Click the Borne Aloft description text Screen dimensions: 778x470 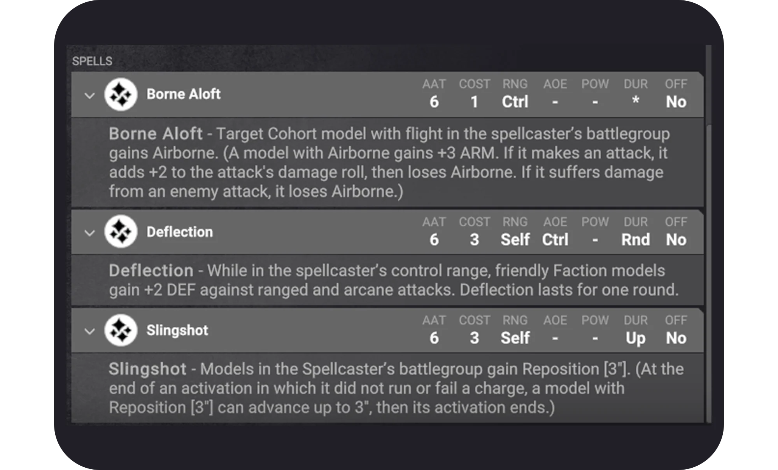tap(389, 163)
